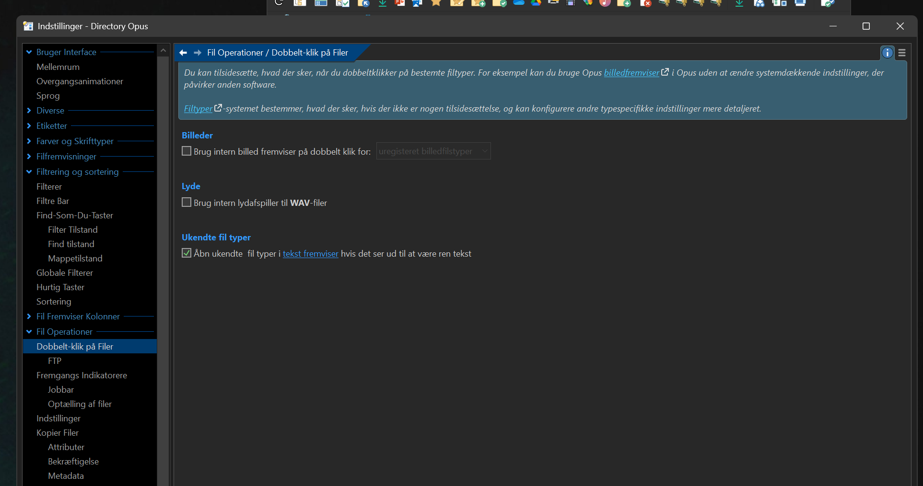Click the gold star icon in the top toolbar
The height and width of the screenshot is (486, 923).
coord(436,3)
